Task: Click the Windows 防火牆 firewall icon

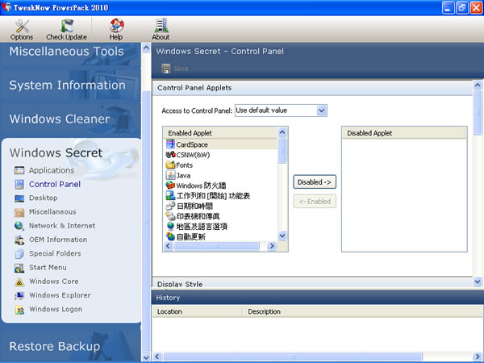Action: tap(170, 186)
